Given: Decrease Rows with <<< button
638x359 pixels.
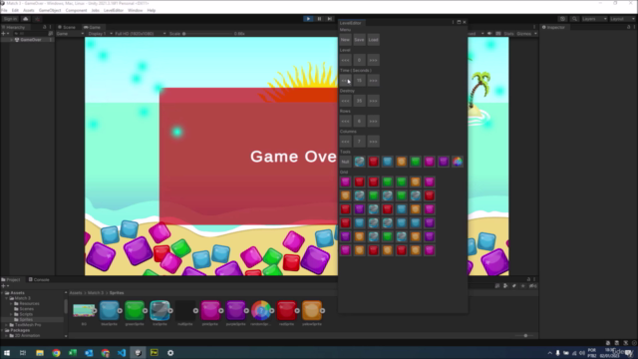Looking at the screenshot, I should click(x=345, y=121).
